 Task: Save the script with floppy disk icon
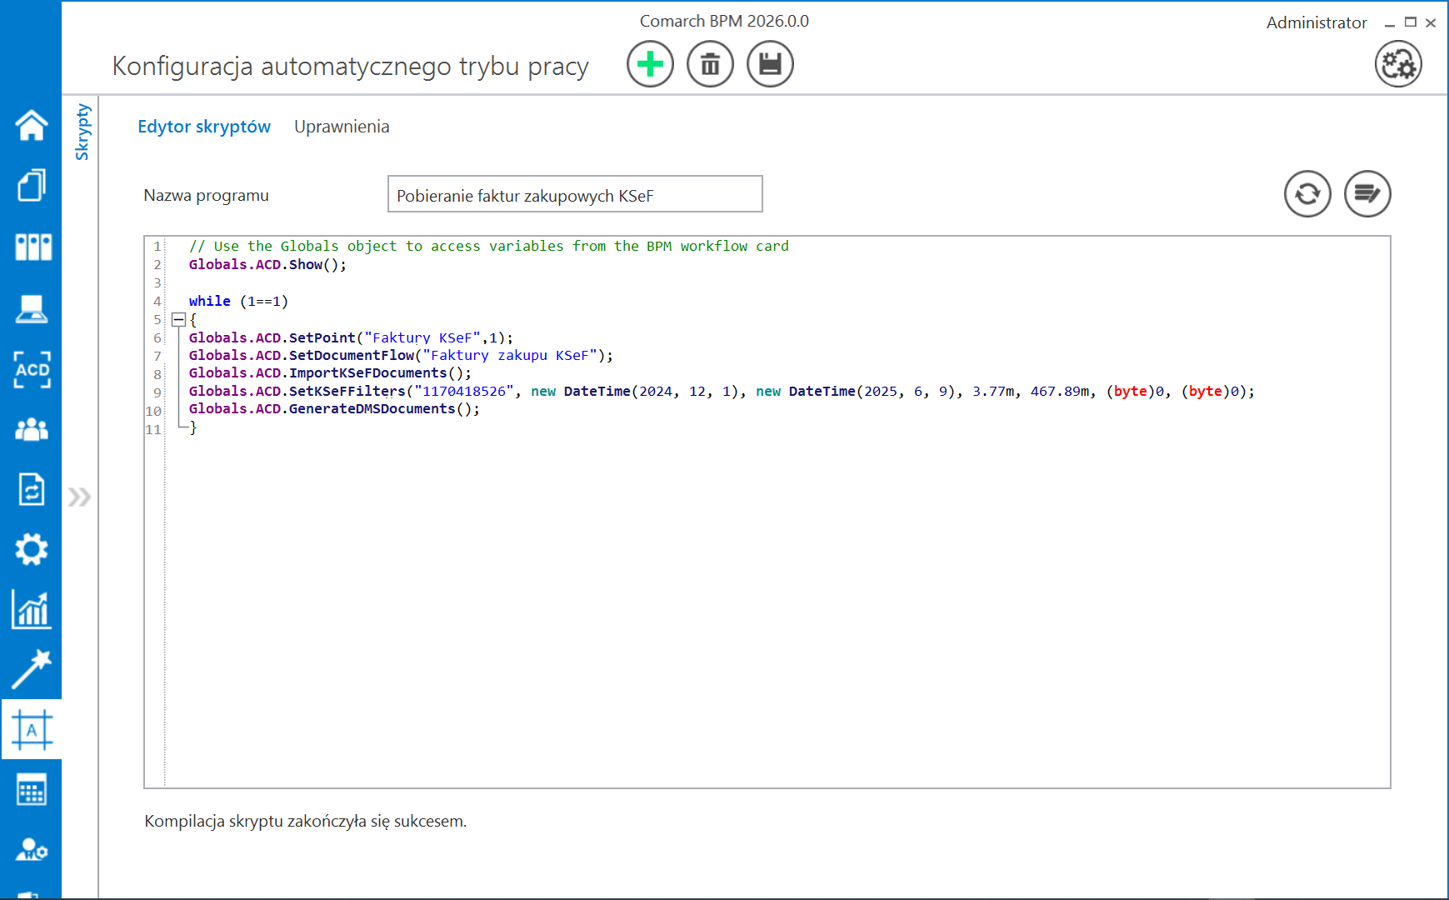pyautogui.click(x=770, y=64)
